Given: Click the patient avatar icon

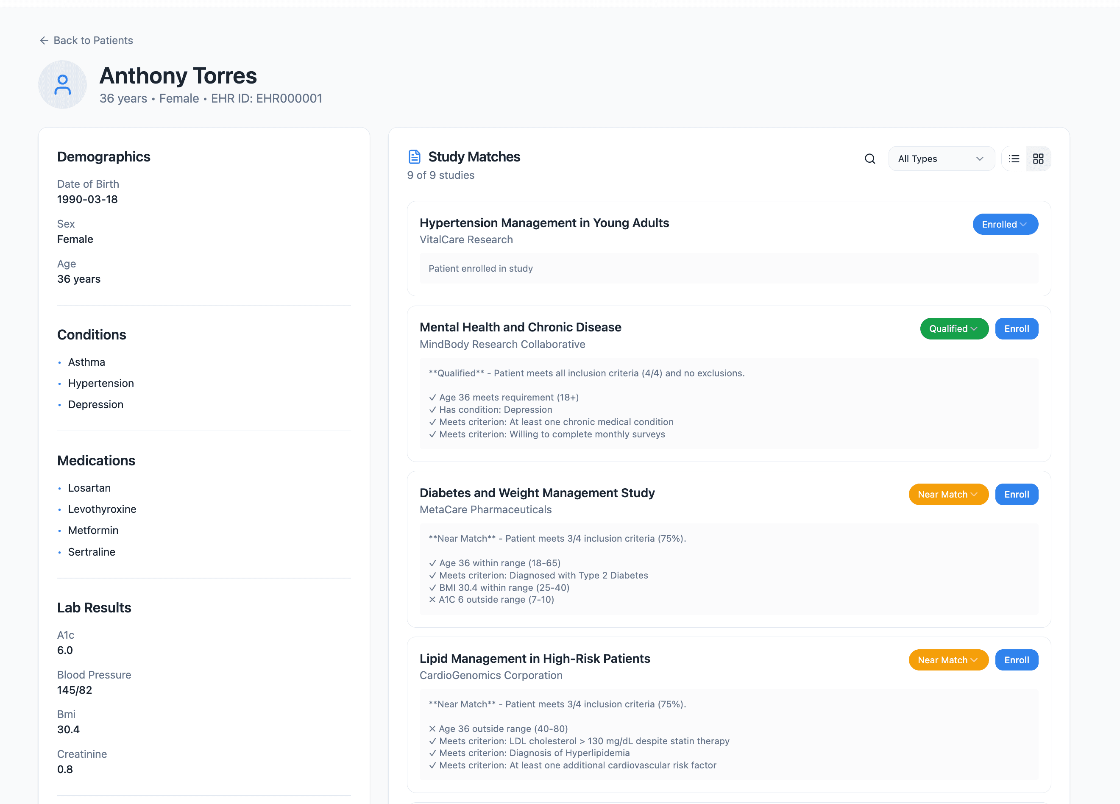Looking at the screenshot, I should pyautogui.click(x=62, y=84).
